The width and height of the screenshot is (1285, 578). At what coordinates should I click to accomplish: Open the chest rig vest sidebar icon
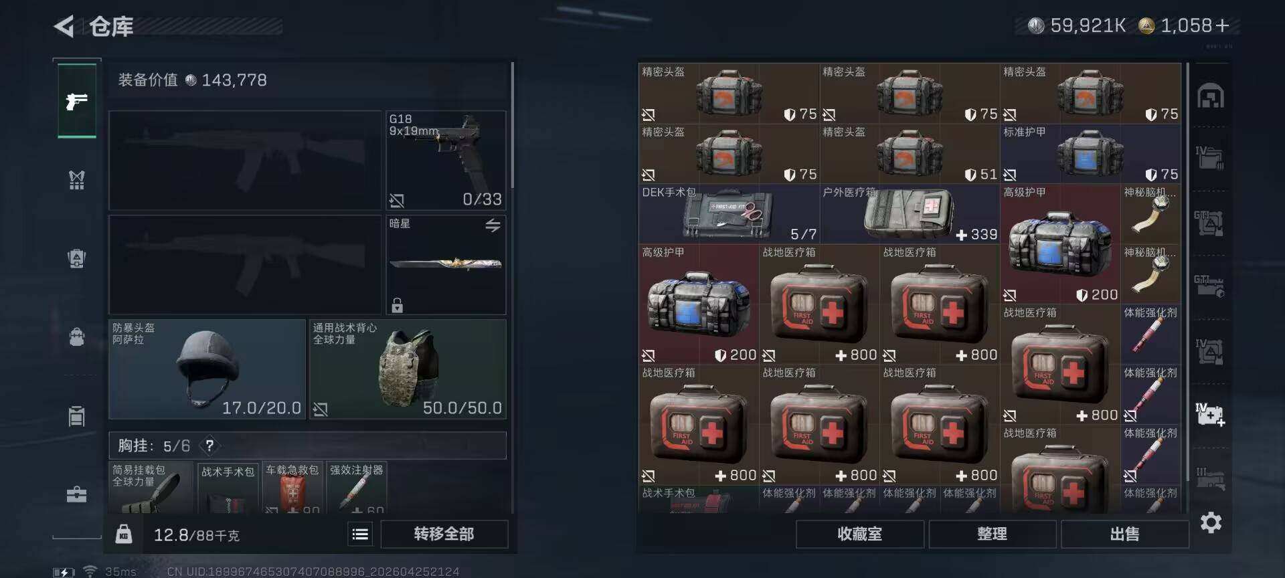coord(77,179)
